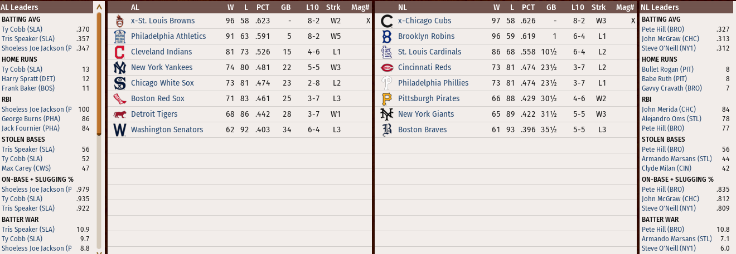
Task: Click the Washington Senators logo icon
Action: (x=119, y=130)
